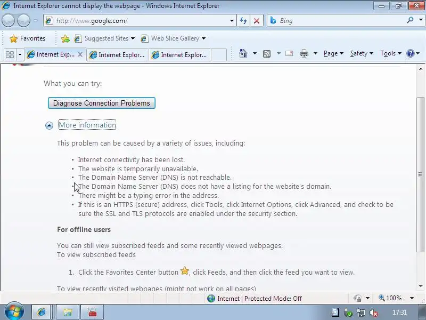Open Windows Explorer folder from taskbar

click(68, 312)
